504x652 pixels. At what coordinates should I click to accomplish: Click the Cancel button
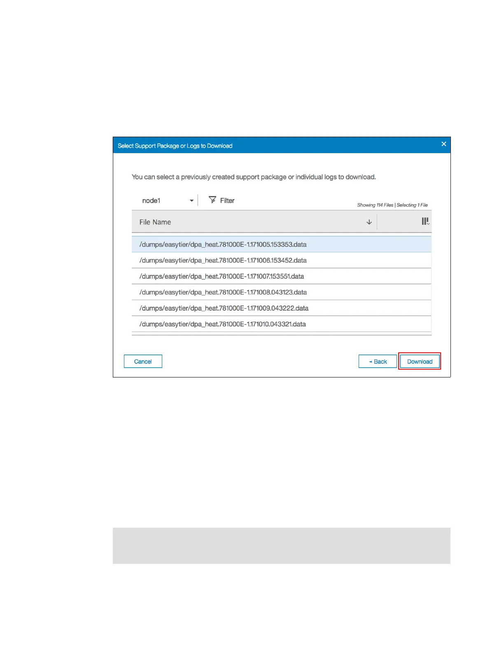[x=143, y=361]
